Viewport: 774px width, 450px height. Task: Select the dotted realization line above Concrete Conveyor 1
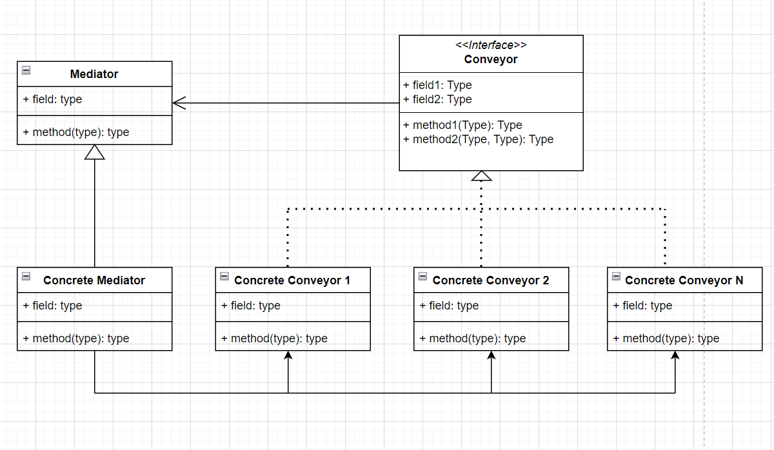pos(288,239)
